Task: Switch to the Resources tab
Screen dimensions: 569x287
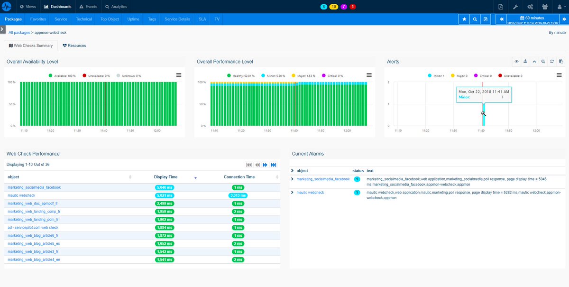Action: (74, 46)
